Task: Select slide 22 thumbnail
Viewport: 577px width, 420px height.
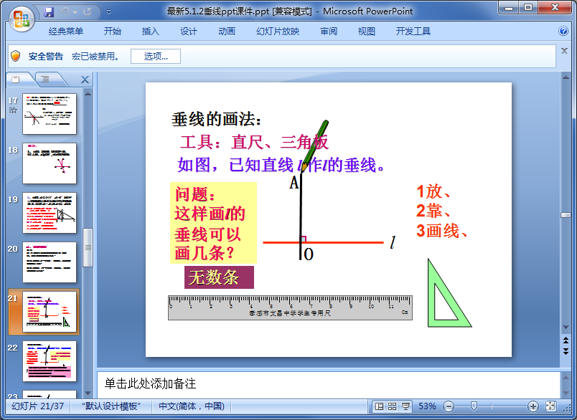Action: 50,361
